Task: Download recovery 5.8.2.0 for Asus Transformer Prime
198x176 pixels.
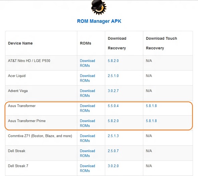Action: [x=113, y=121]
